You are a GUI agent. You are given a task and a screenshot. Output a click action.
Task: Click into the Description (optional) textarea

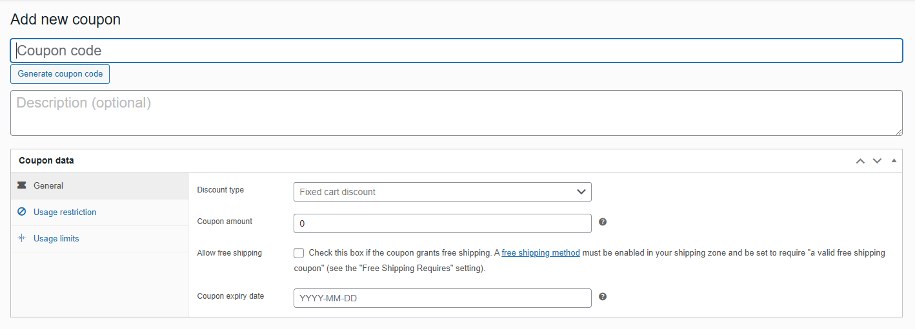point(456,113)
